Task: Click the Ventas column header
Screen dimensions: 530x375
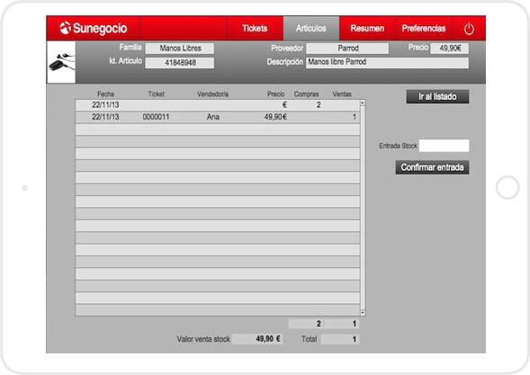Action: [x=342, y=94]
